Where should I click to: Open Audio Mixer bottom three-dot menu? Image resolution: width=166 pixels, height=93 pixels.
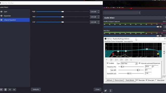coord(110,91)
